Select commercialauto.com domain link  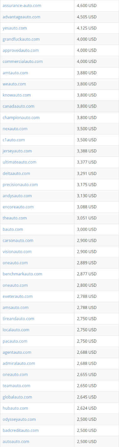coord(23,61)
